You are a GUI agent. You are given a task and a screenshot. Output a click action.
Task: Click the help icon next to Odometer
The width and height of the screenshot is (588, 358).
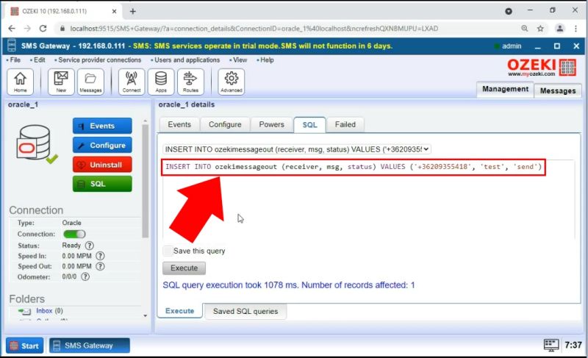tap(85, 276)
